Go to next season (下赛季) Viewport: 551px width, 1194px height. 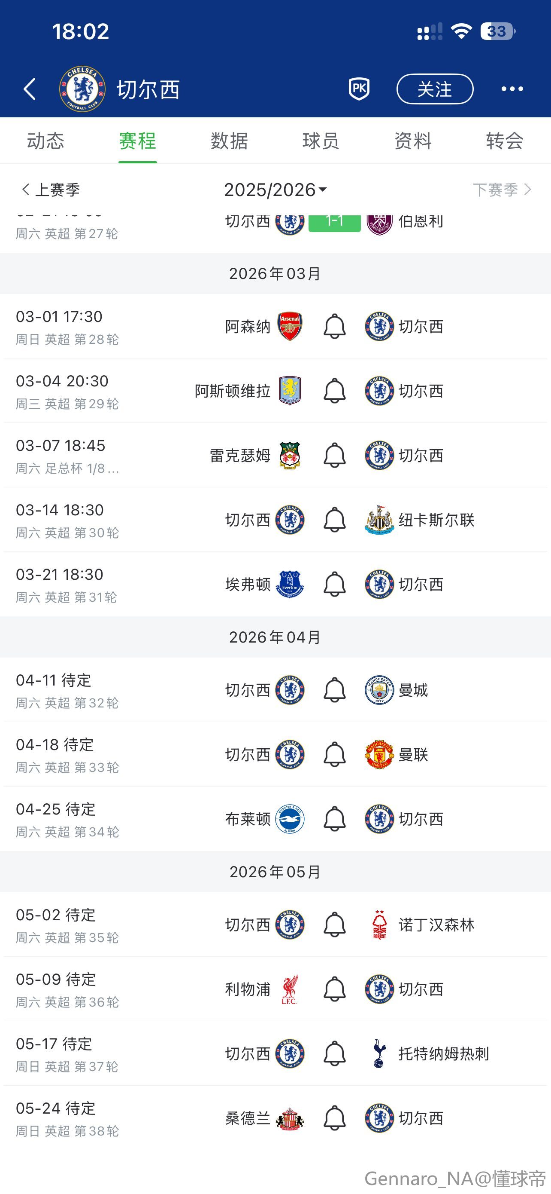(x=502, y=190)
